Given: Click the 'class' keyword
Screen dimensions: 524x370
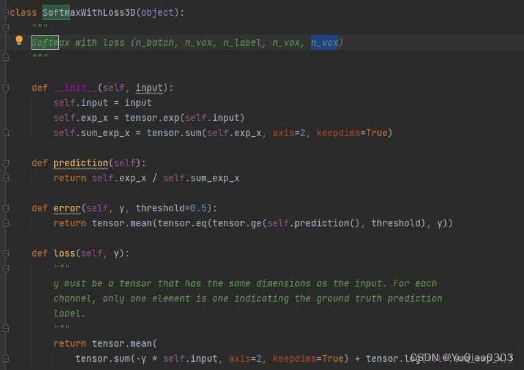Looking at the screenshot, I should [23, 13].
